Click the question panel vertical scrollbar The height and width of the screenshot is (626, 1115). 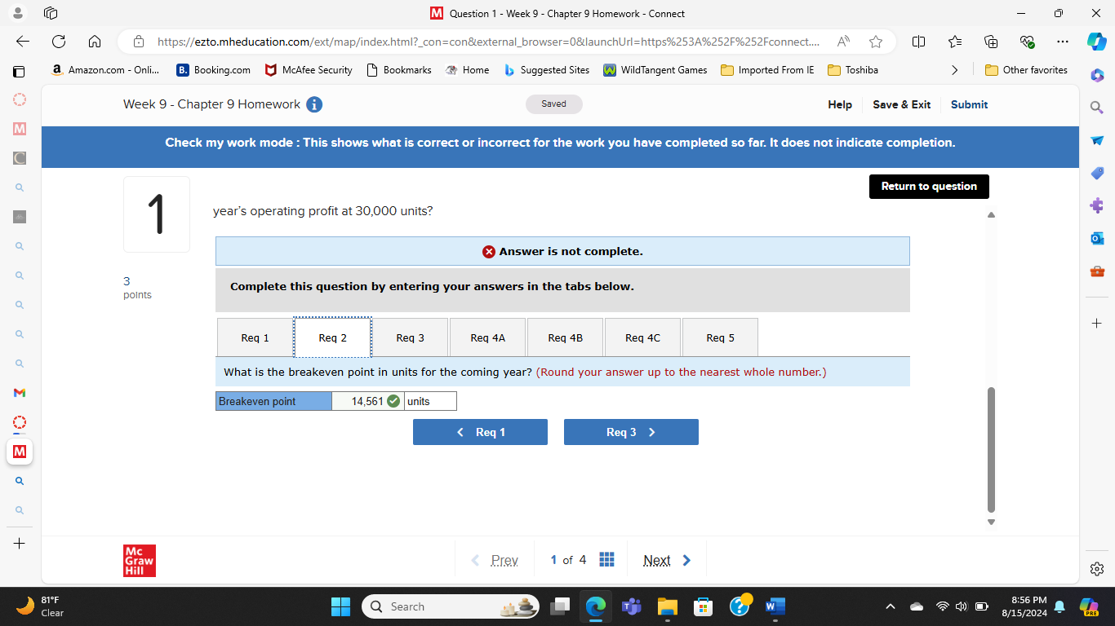[992, 449]
